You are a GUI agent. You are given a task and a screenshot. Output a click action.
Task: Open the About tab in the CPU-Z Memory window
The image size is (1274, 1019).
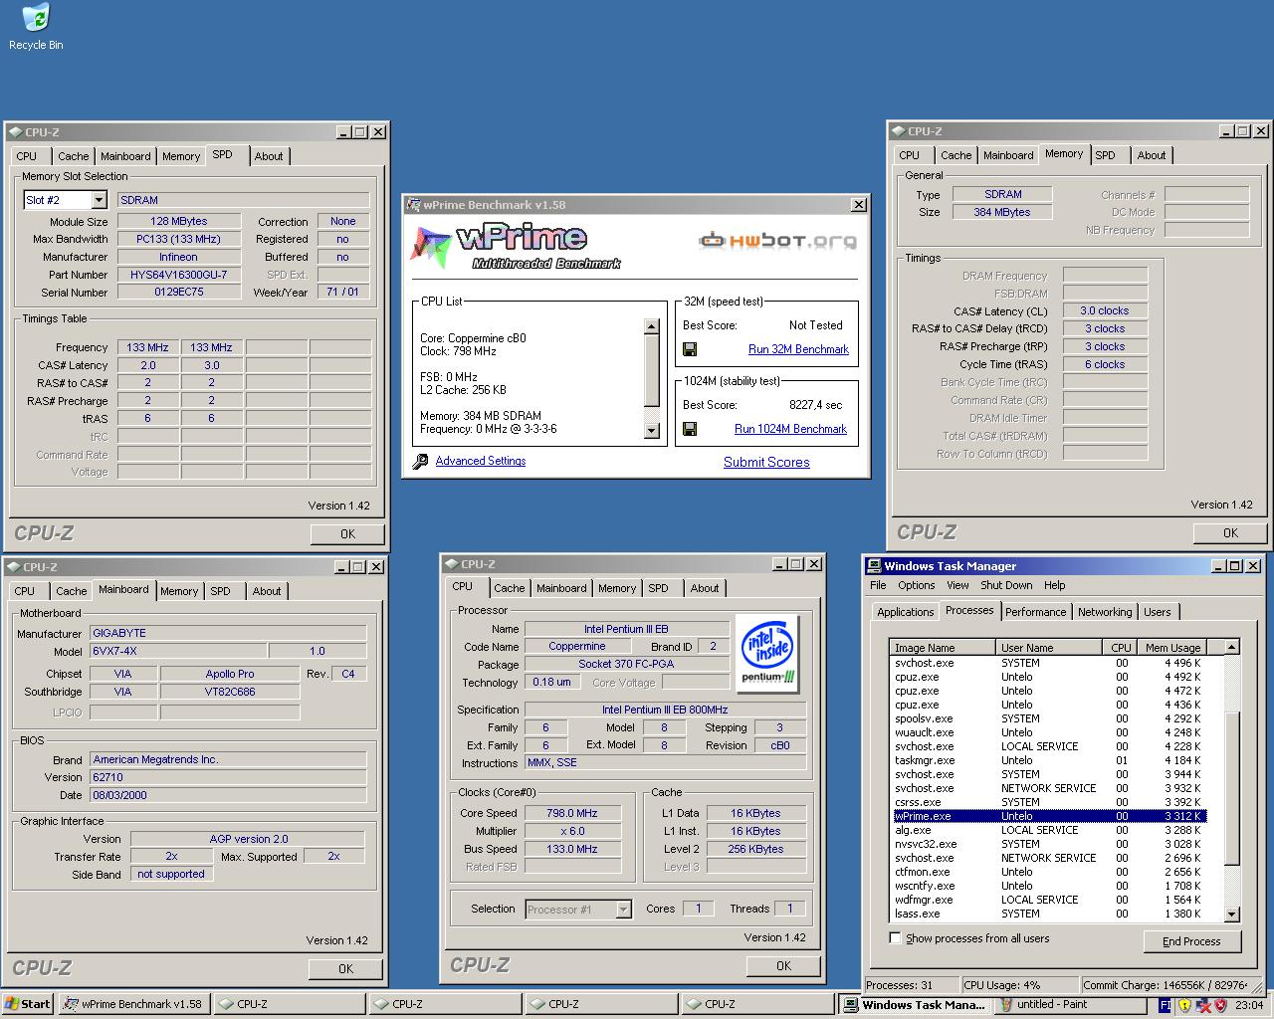click(1152, 155)
